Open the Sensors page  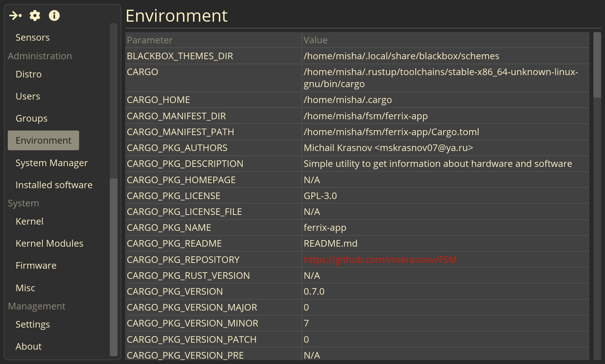coord(33,38)
